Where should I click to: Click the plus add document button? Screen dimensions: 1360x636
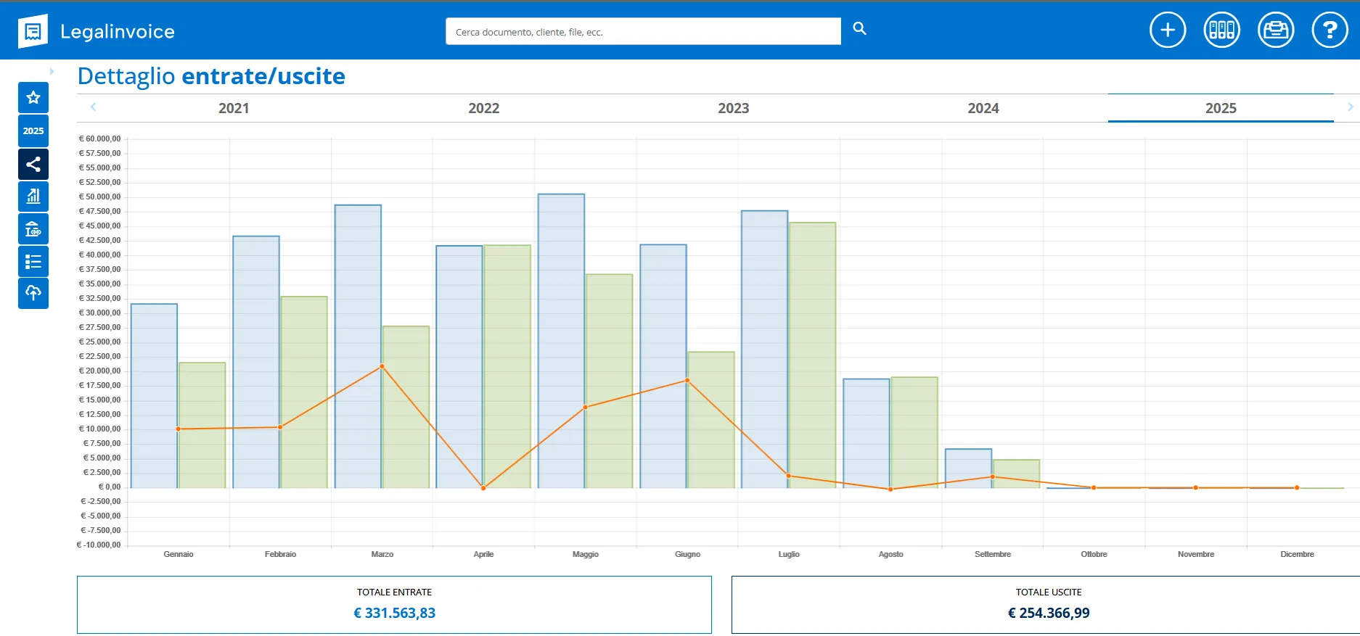(1168, 30)
